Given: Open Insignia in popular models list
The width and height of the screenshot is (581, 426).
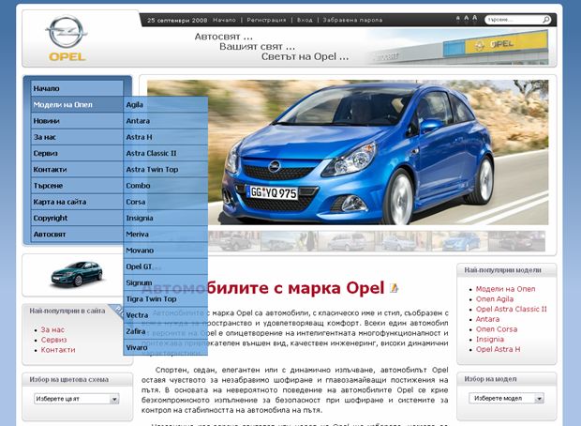Looking at the screenshot, I should tap(490, 339).
